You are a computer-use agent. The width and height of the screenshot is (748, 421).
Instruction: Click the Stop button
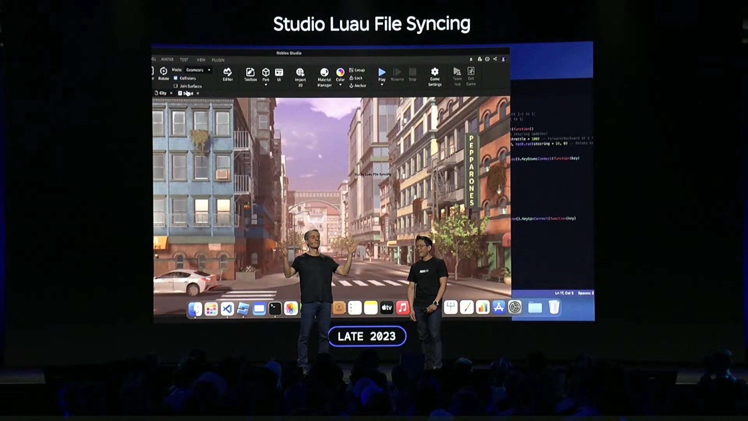(413, 74)
